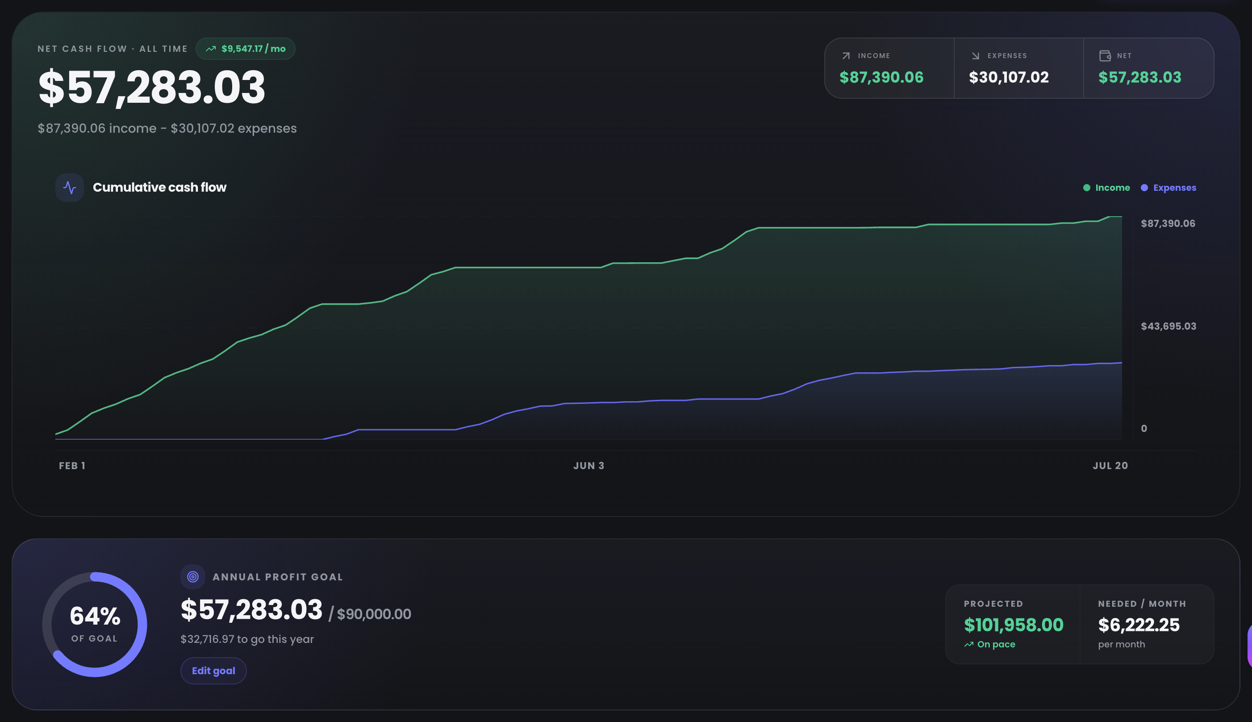Toggle the Income legend series
This screenshot has width=1252, height=722.
click(x=1106, y=188)
